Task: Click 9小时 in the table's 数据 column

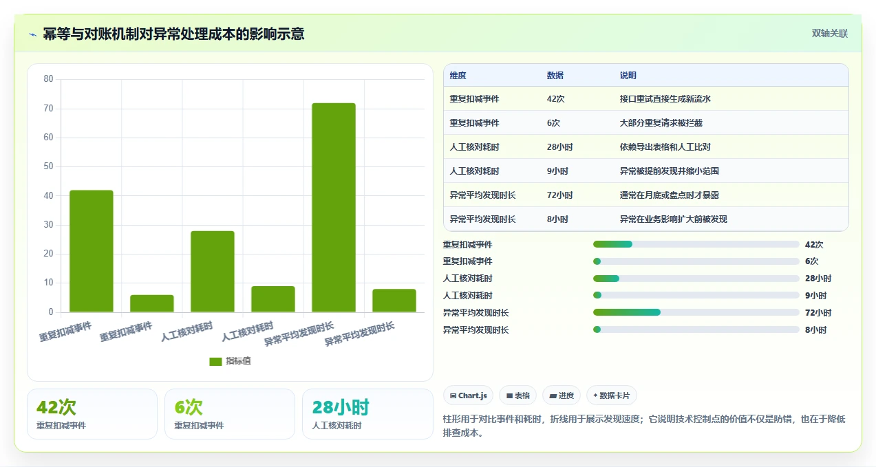Action: point(557,171)
